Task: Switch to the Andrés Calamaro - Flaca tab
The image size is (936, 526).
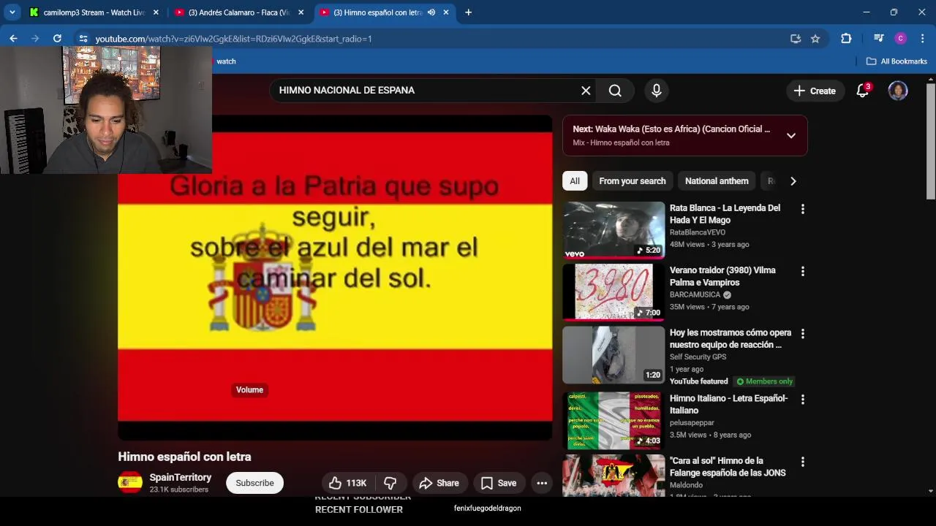Action: (239, 12)
